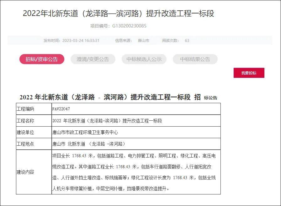Click 唐山市市政工程环境卫生事务中心 in the table
The image size is (281, 206).
click(85, 132)
